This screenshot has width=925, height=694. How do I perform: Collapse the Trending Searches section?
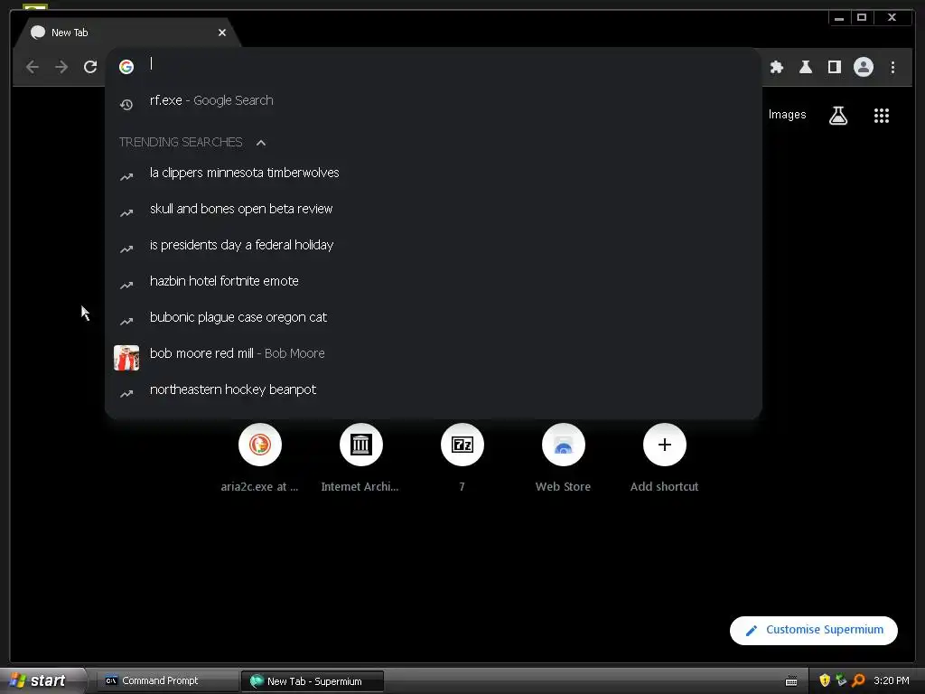(261, 142)
